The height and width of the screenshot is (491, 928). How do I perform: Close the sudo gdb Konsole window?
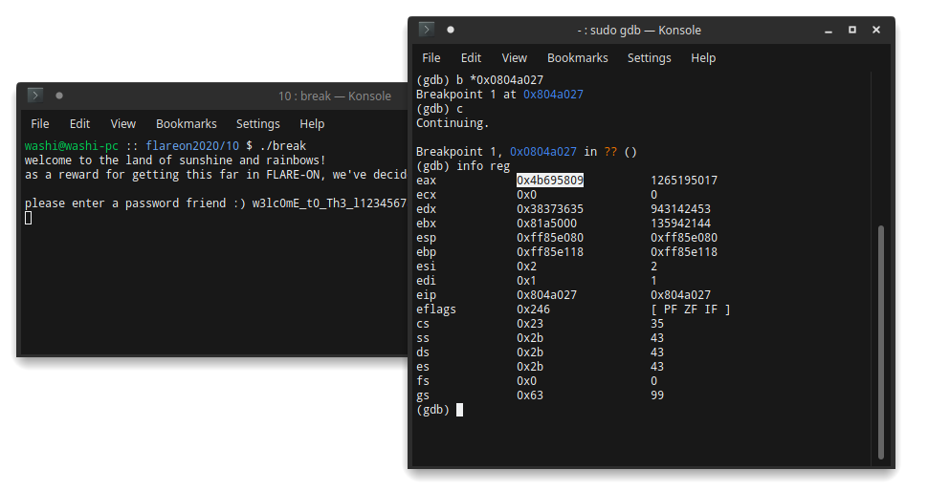(x=876, y=30)
